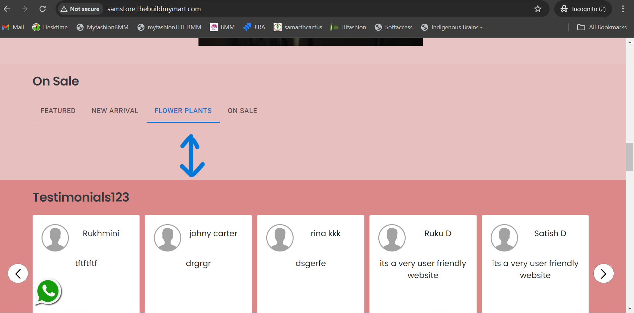Open the BMM bookmark
Screen dimensions: 634x313
[222, 27]
